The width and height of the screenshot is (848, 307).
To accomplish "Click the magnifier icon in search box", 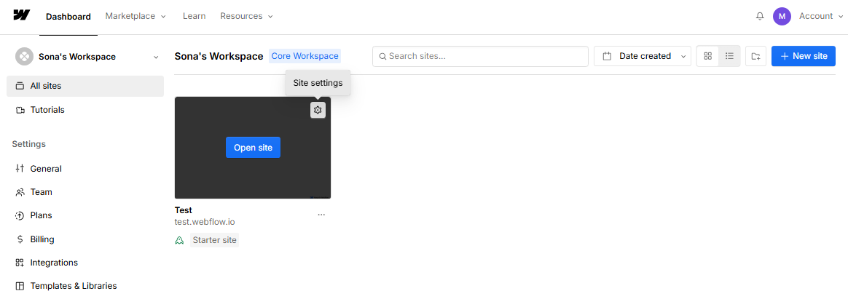I will pyautogui.click(x=382, y=56).
